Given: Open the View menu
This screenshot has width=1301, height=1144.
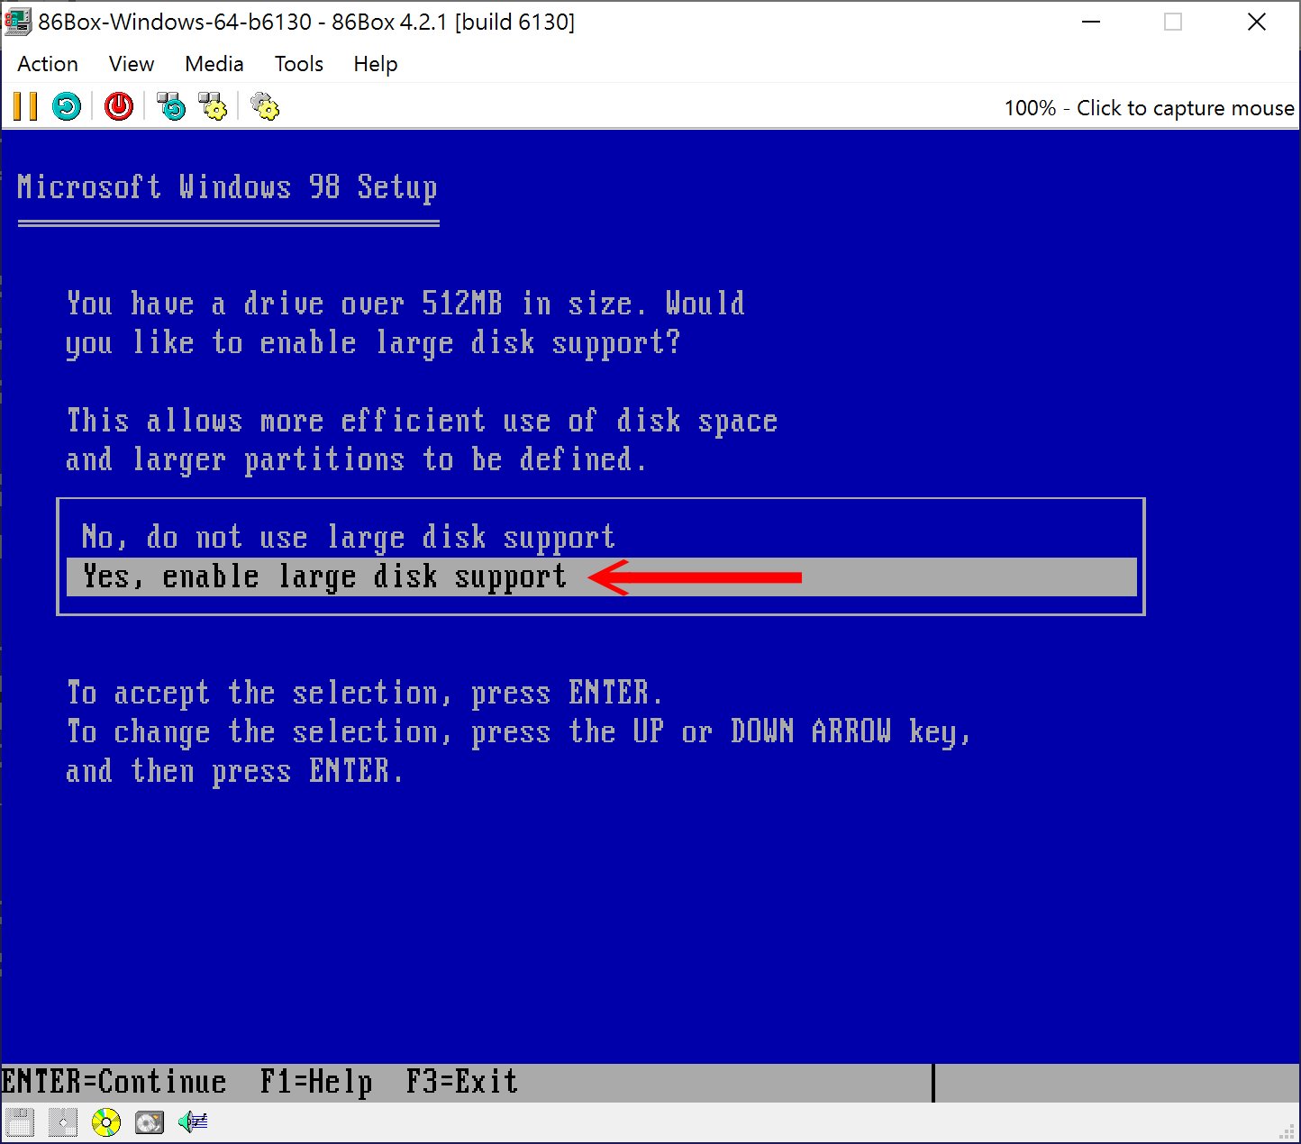Looking at the screenshot, I should click(132, 64).
